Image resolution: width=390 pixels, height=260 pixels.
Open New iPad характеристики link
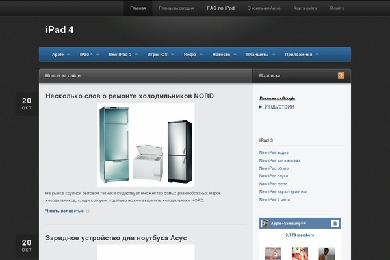click(283, 192)
